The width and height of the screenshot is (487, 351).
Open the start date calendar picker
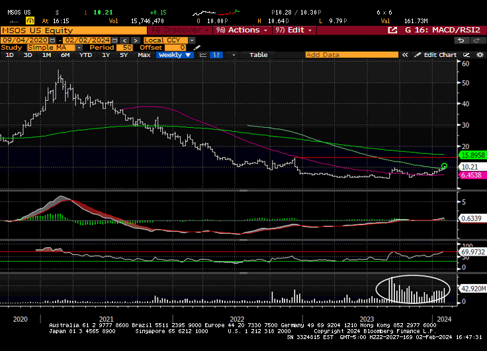[x=52, y=40]
